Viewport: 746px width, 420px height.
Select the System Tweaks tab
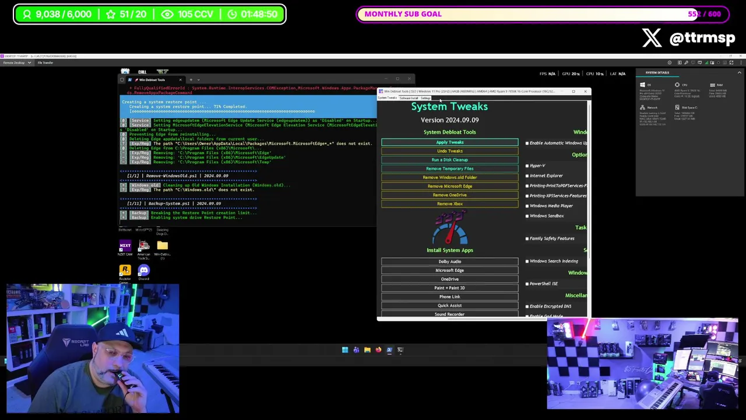tap(388, 97)
